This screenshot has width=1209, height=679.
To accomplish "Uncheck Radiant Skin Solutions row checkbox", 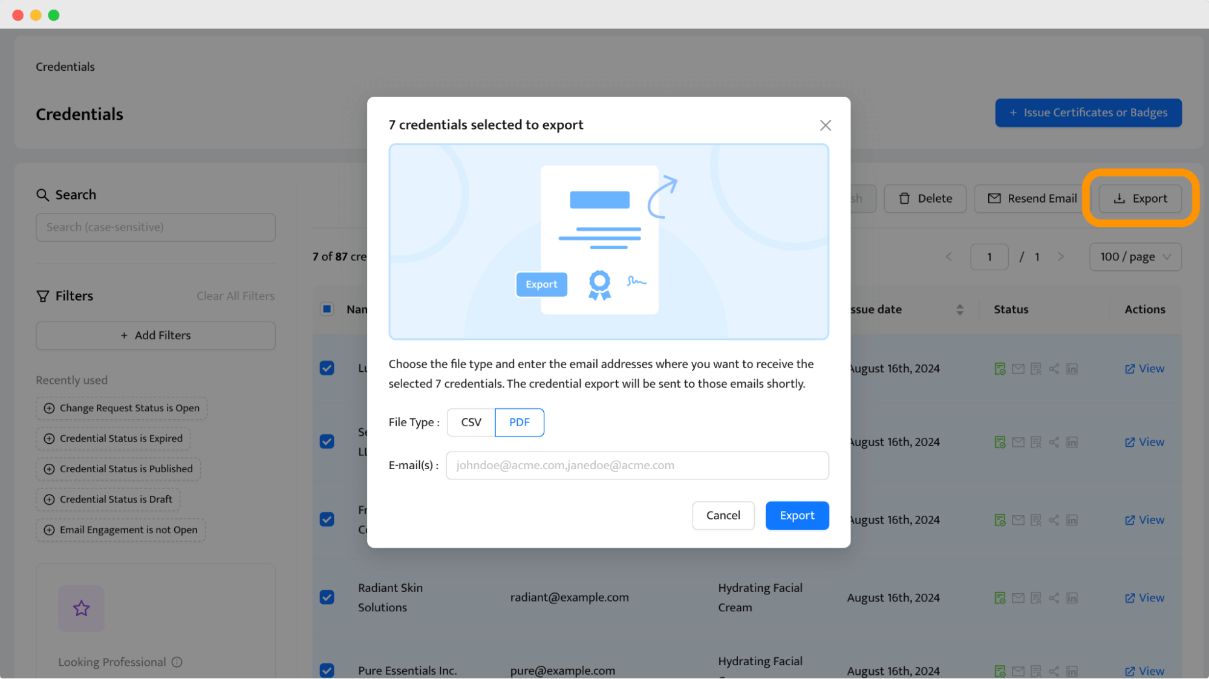I will [327, 597].
